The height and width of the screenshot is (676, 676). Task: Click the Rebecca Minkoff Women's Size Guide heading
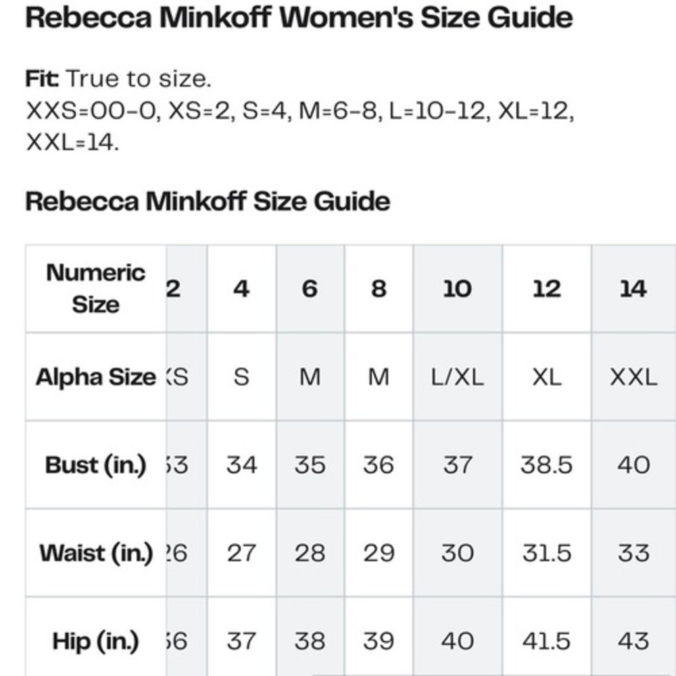click(x=299, y=18)
